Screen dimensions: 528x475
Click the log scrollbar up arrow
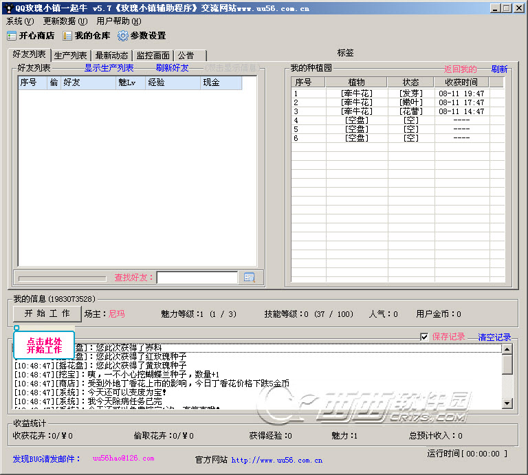point(507,349)
